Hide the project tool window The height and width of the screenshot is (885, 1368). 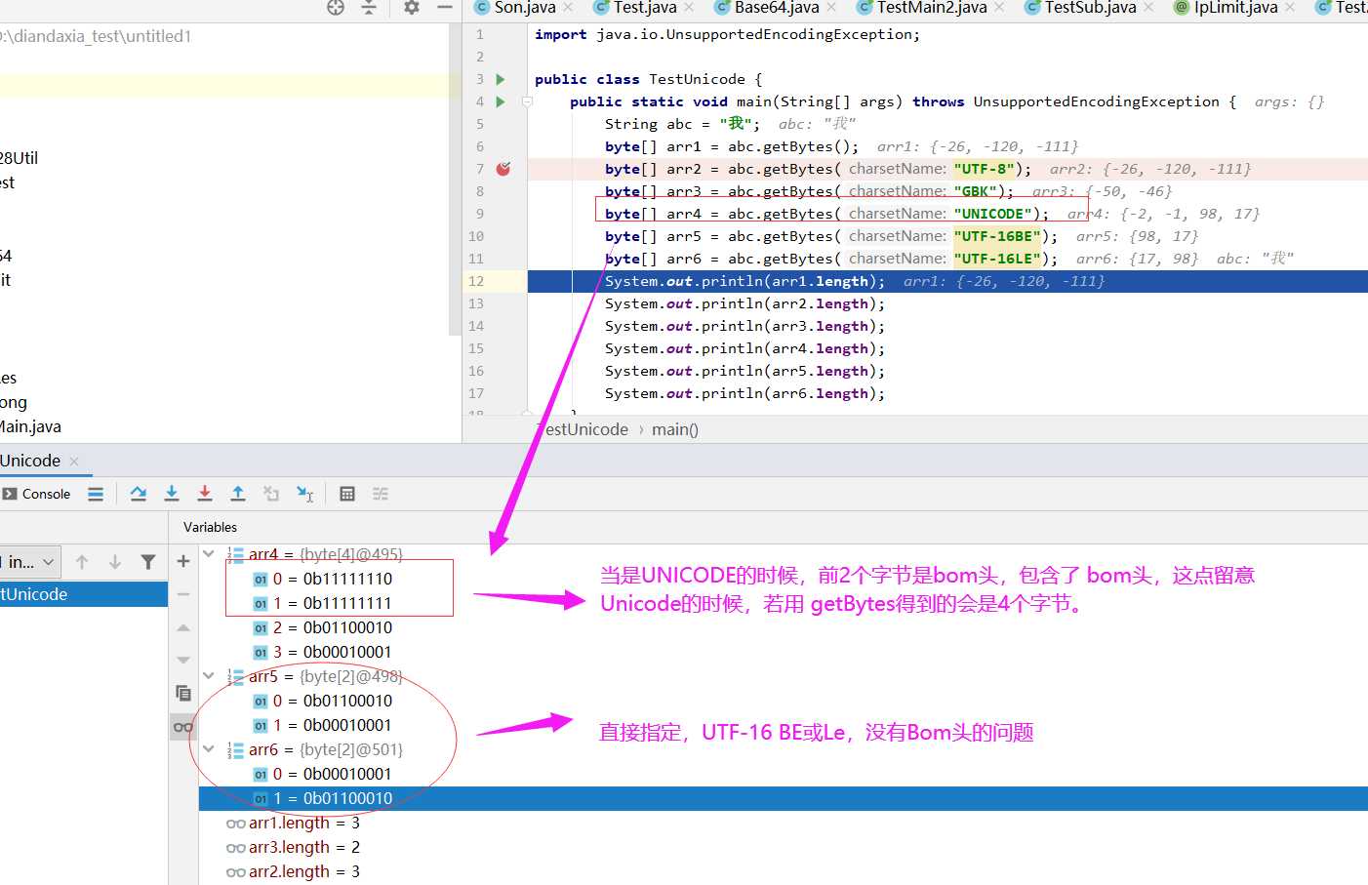click(x=445, y=8)
